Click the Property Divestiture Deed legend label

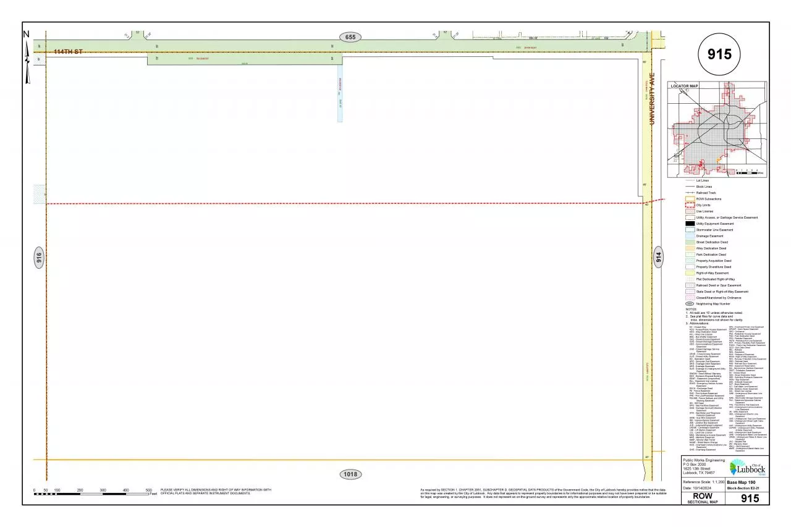(714, 267)
